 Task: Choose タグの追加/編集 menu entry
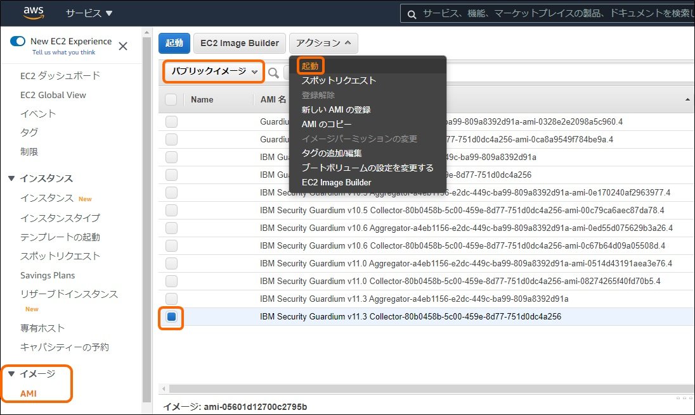[332, 153]
